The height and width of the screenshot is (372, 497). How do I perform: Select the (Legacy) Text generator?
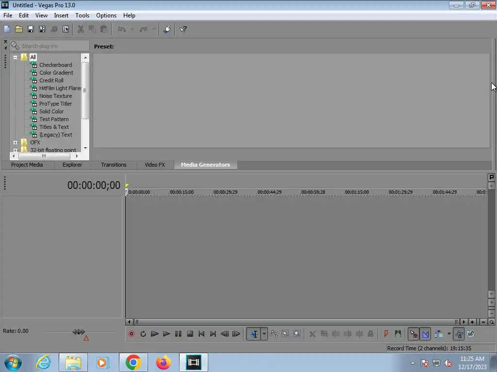coord(56,135)
